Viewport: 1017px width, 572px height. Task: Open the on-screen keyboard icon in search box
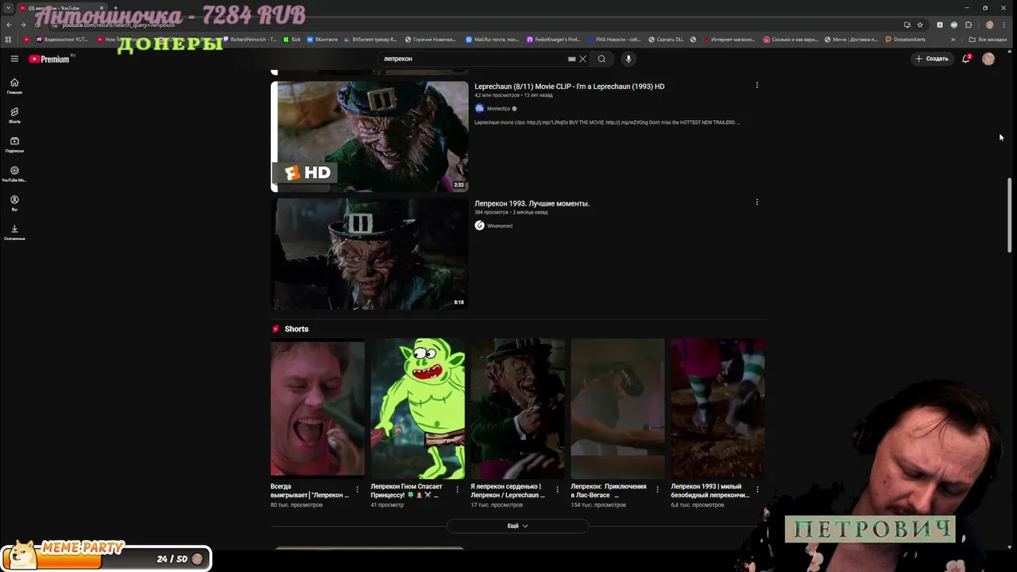(571, 59)
